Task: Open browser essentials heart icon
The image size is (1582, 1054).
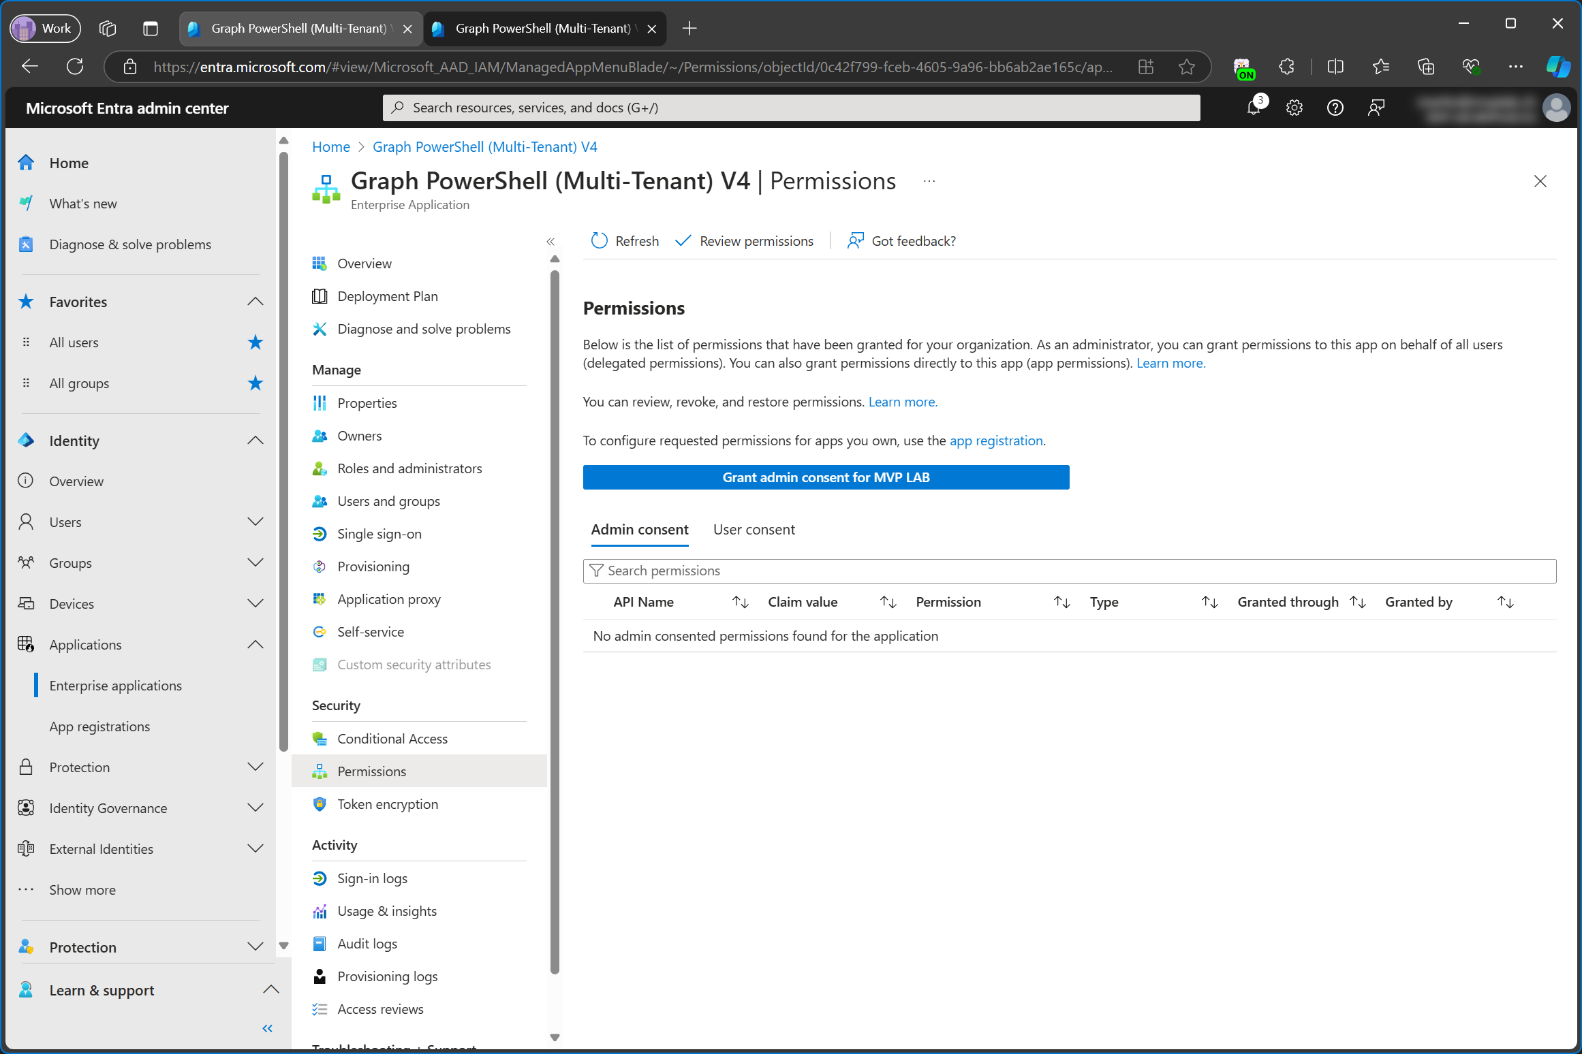Action: (1471, 67)
